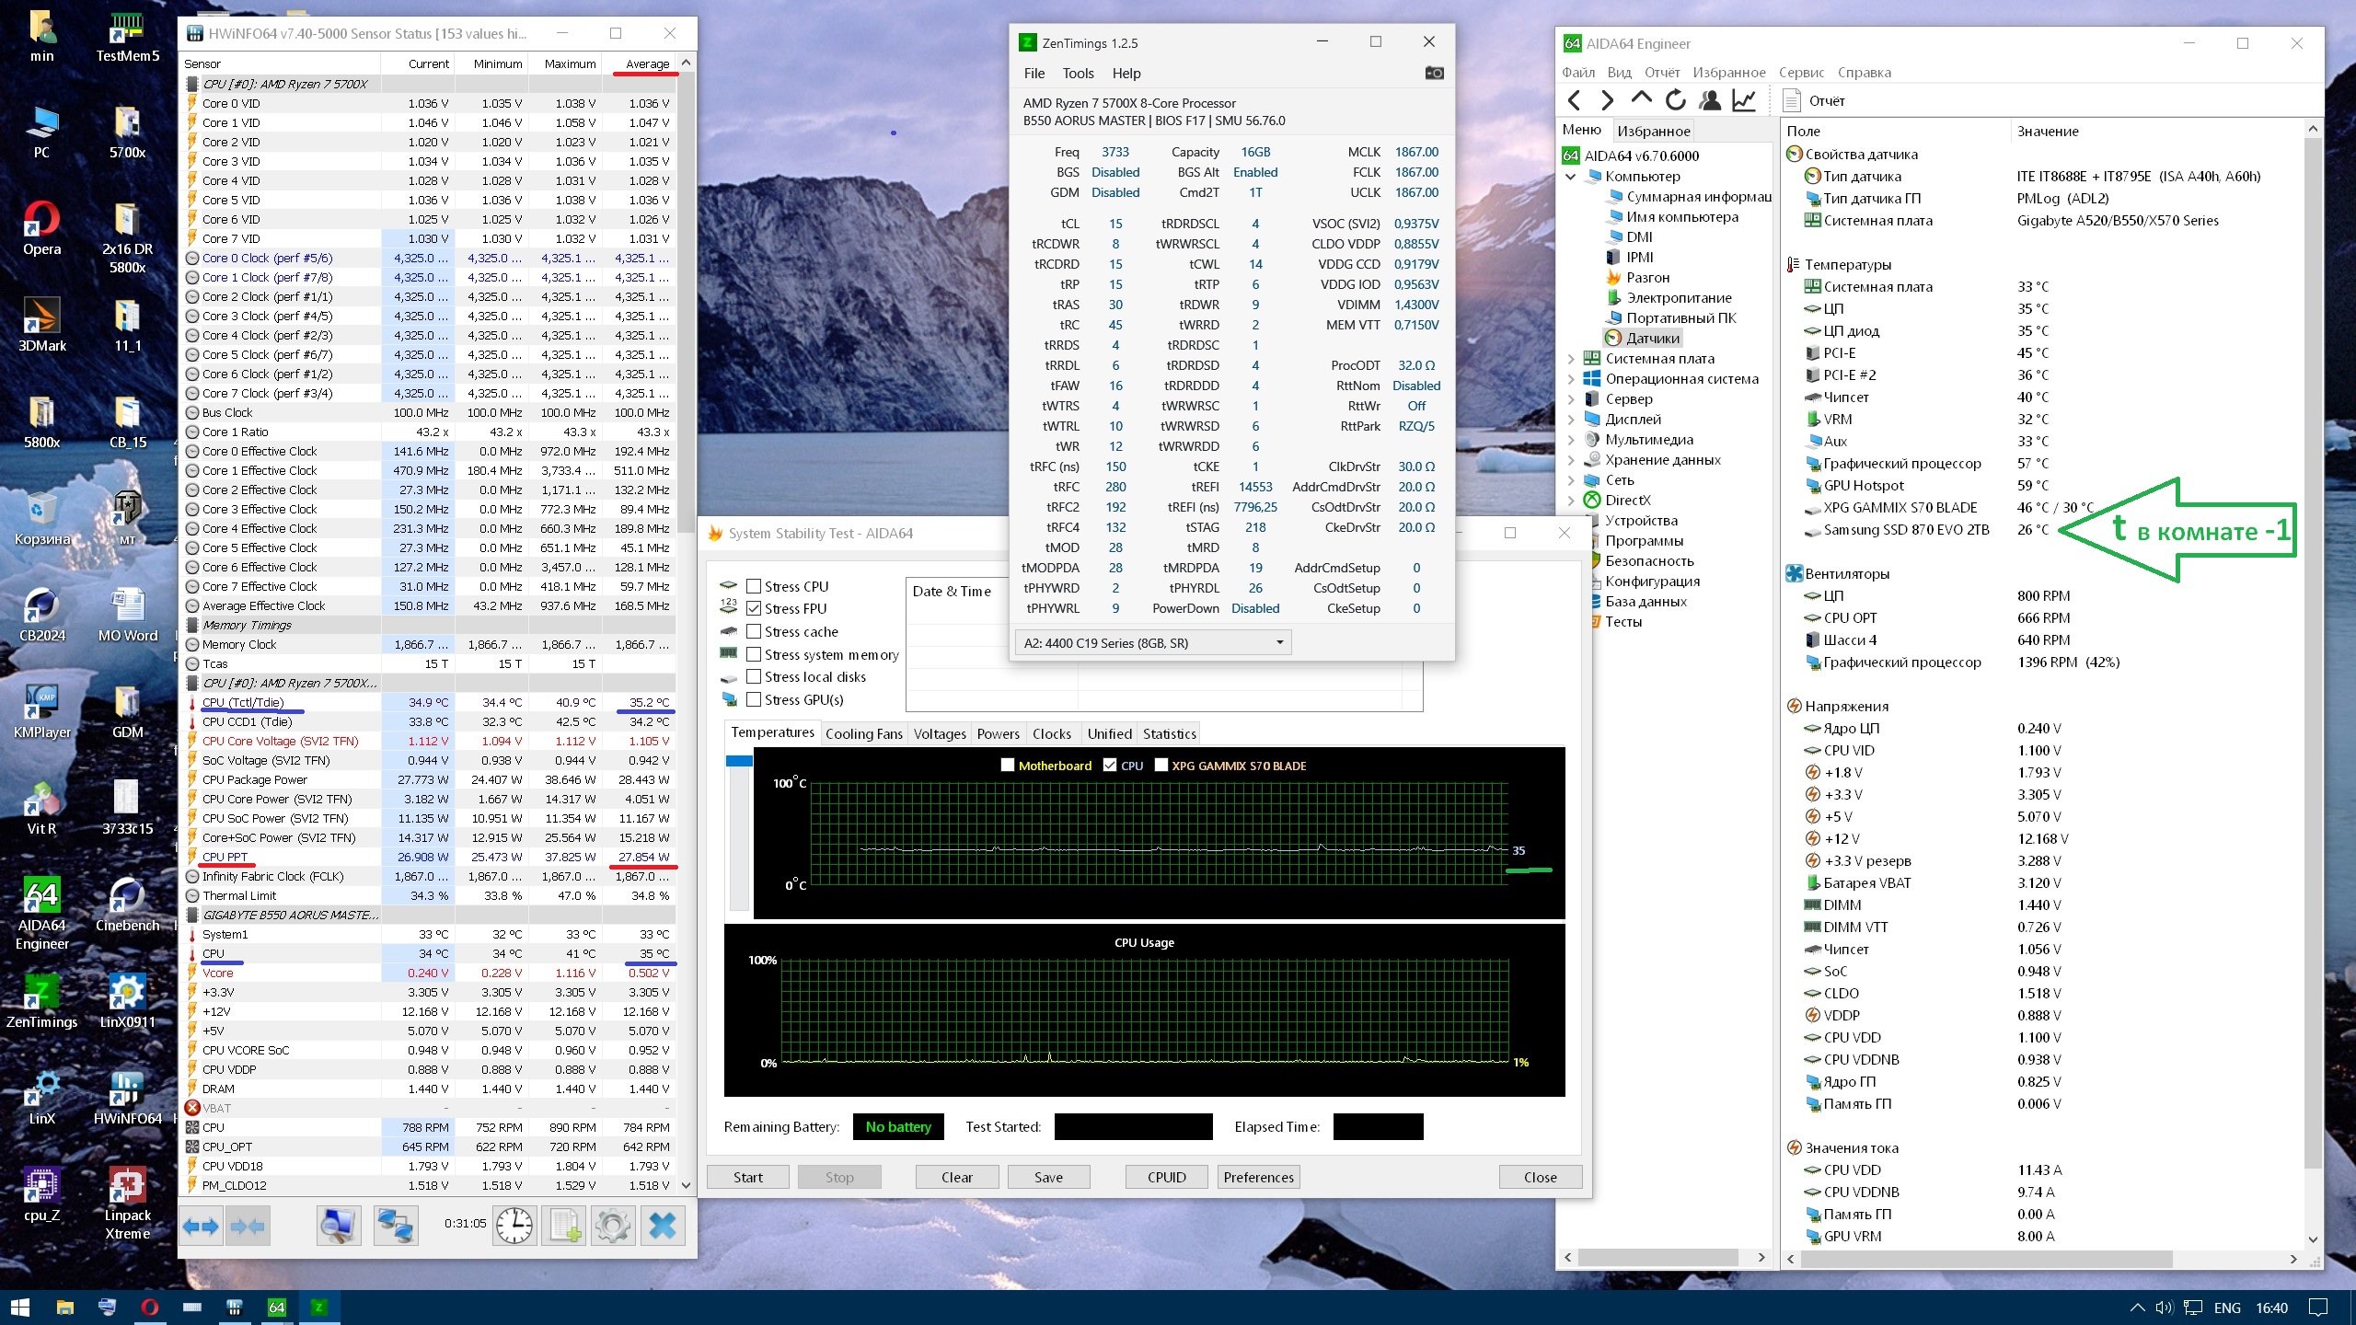Enable Stress CPU checkbox
Screen dimensions: 2356x1325
(x=754, y=586)
